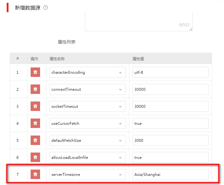Click the utf-8 property value field
Image resolution: width=224 pixels, height=185 pixels.
click(170, 72)
